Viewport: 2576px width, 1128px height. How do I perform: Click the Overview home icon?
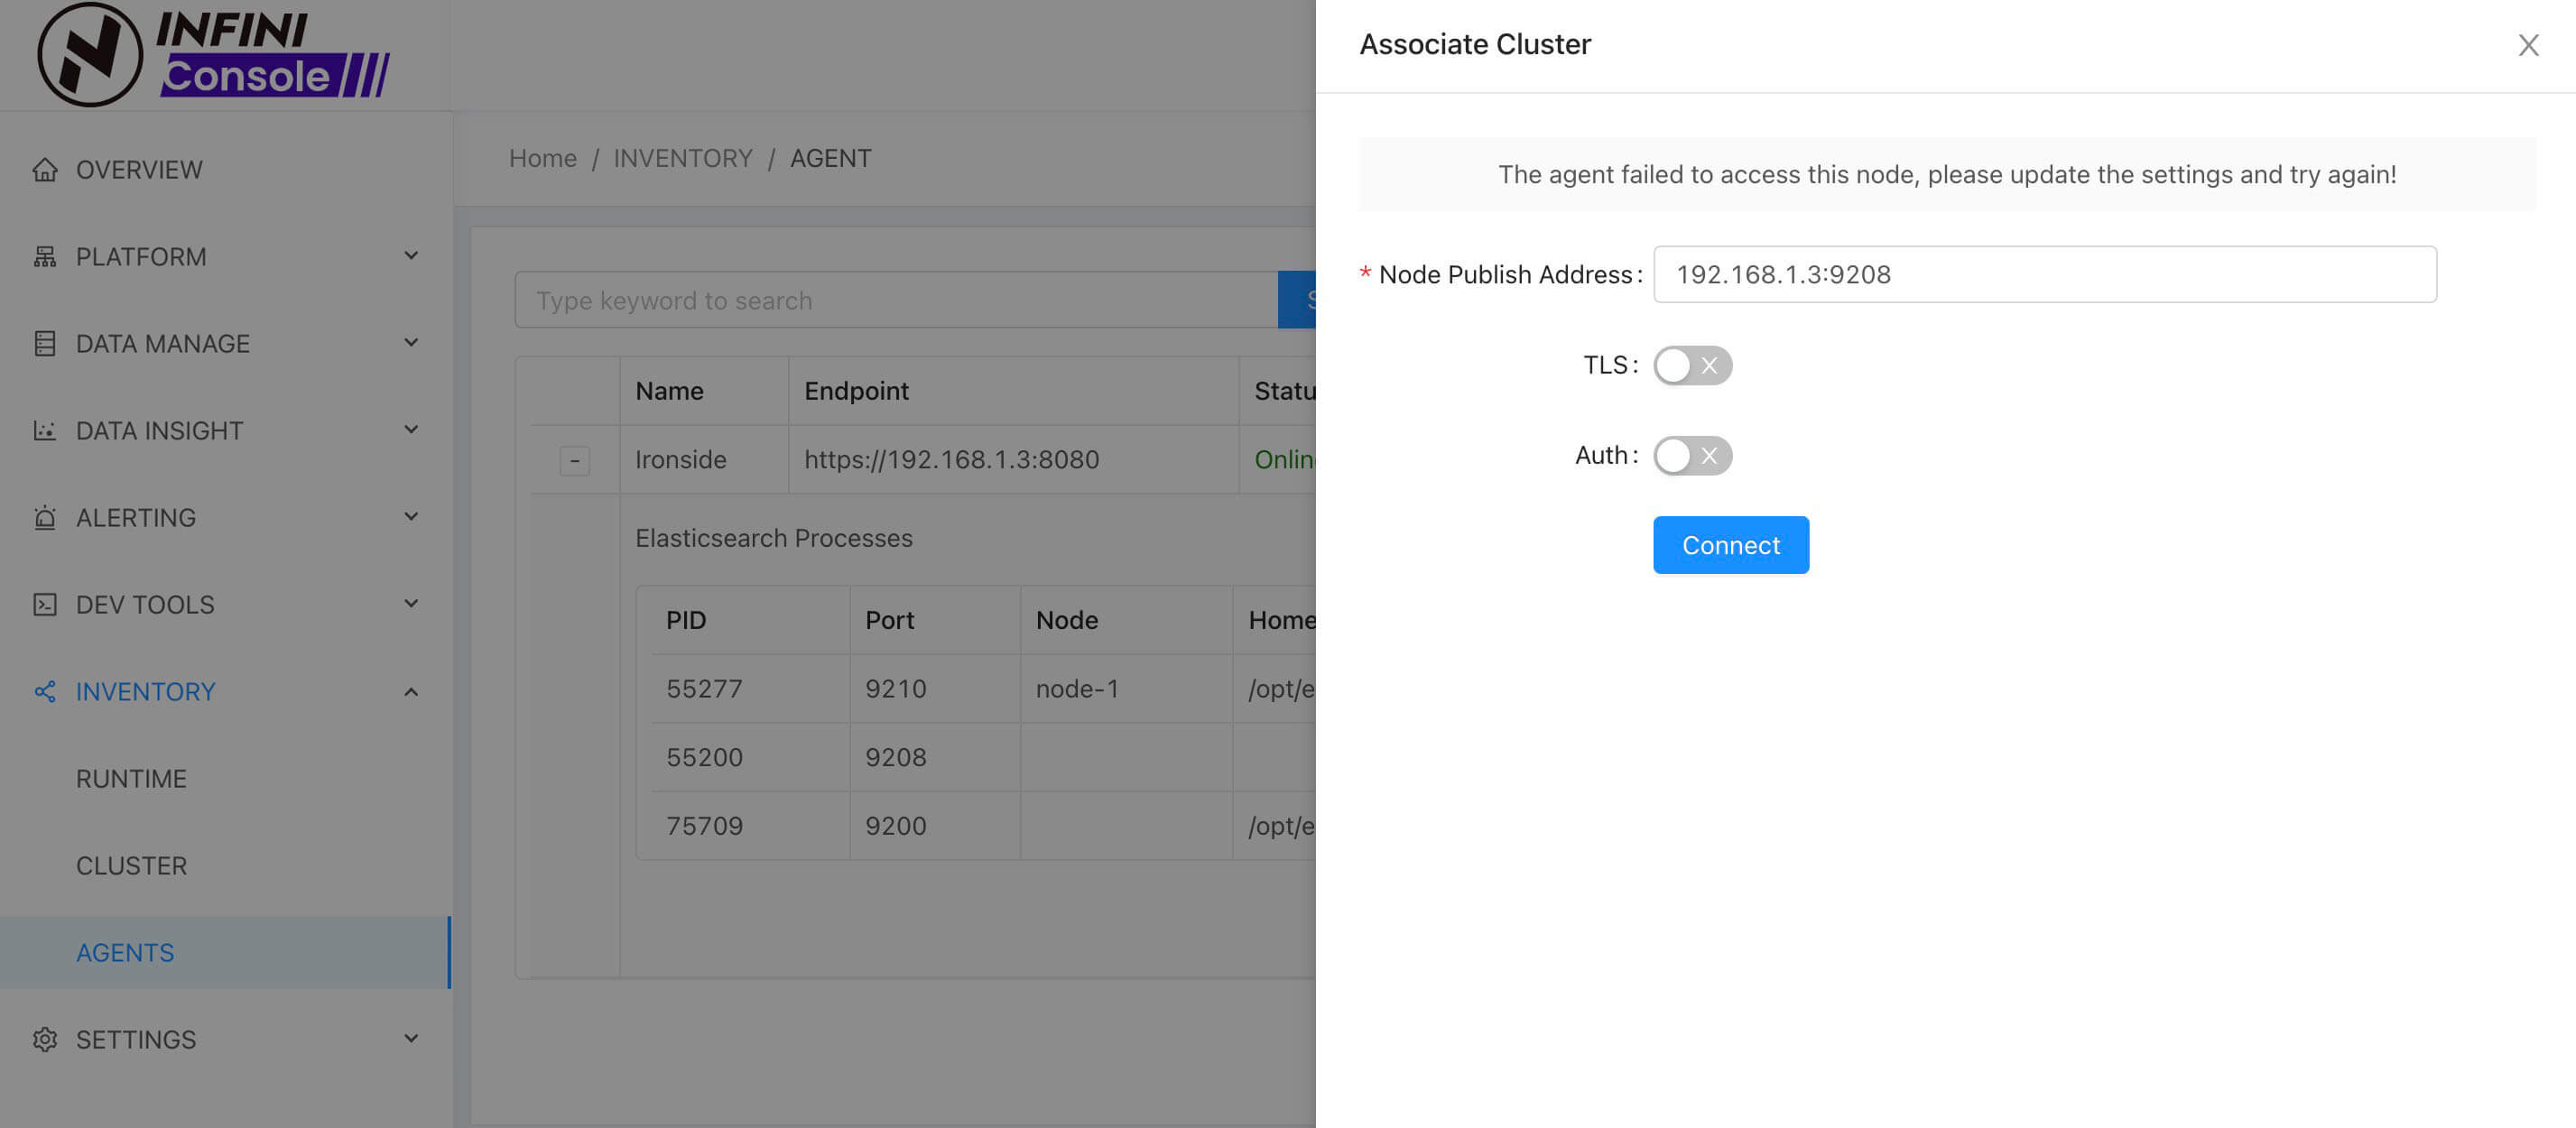44,170
